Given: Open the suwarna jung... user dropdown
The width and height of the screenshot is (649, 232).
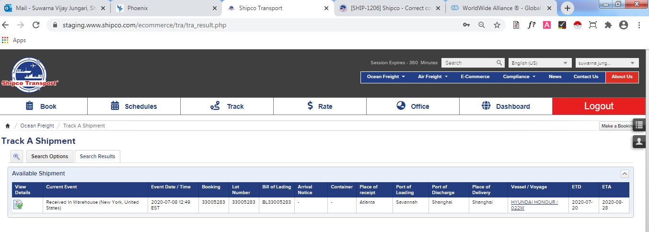Looking at the screenshot, I should (x=607, y=63).
